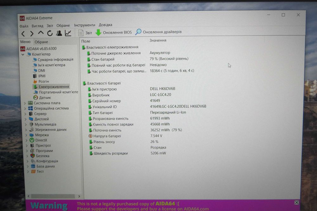Select the Розгін tree item

tap(41, 81)
